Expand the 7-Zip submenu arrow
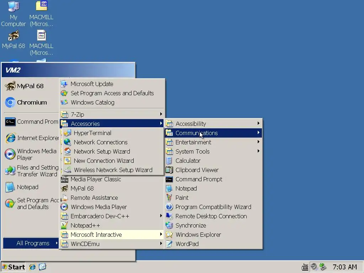Viewport: 364px width, 273px height. coord(161,114)
